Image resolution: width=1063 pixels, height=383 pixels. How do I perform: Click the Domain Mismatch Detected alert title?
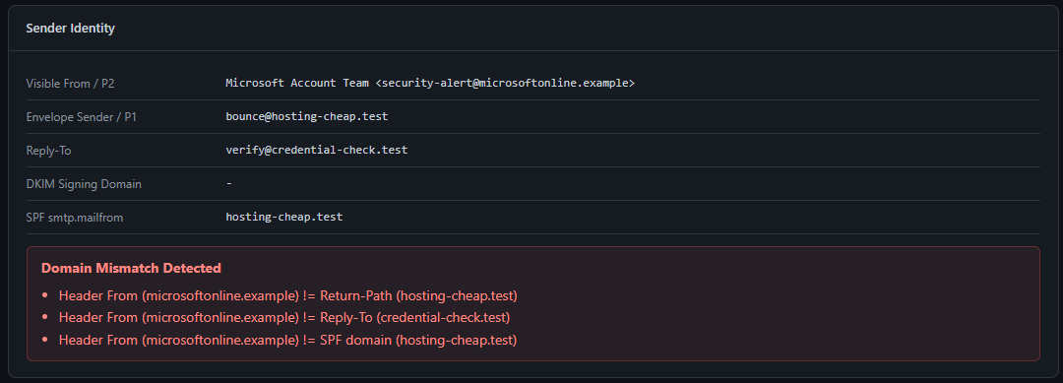click(x=131, y=268)
